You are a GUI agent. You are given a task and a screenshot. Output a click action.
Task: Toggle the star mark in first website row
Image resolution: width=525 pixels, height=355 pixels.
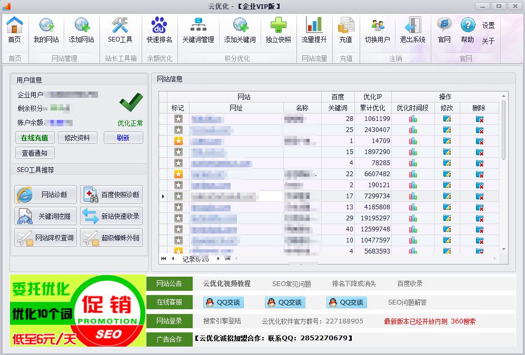(x=179, y=119)
